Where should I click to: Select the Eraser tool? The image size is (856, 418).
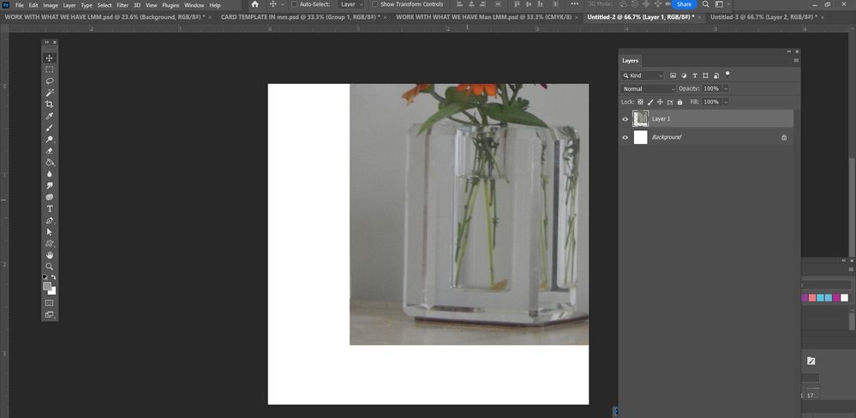pyautogui.click(x=50, y=151)
